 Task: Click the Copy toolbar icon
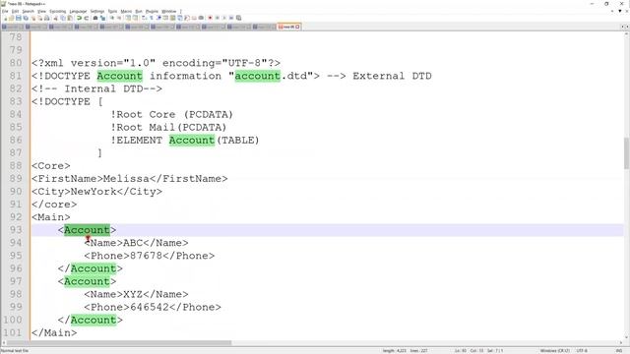(63, 18)
